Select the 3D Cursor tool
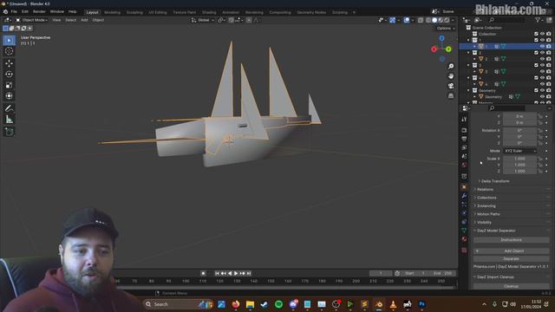 10,51
